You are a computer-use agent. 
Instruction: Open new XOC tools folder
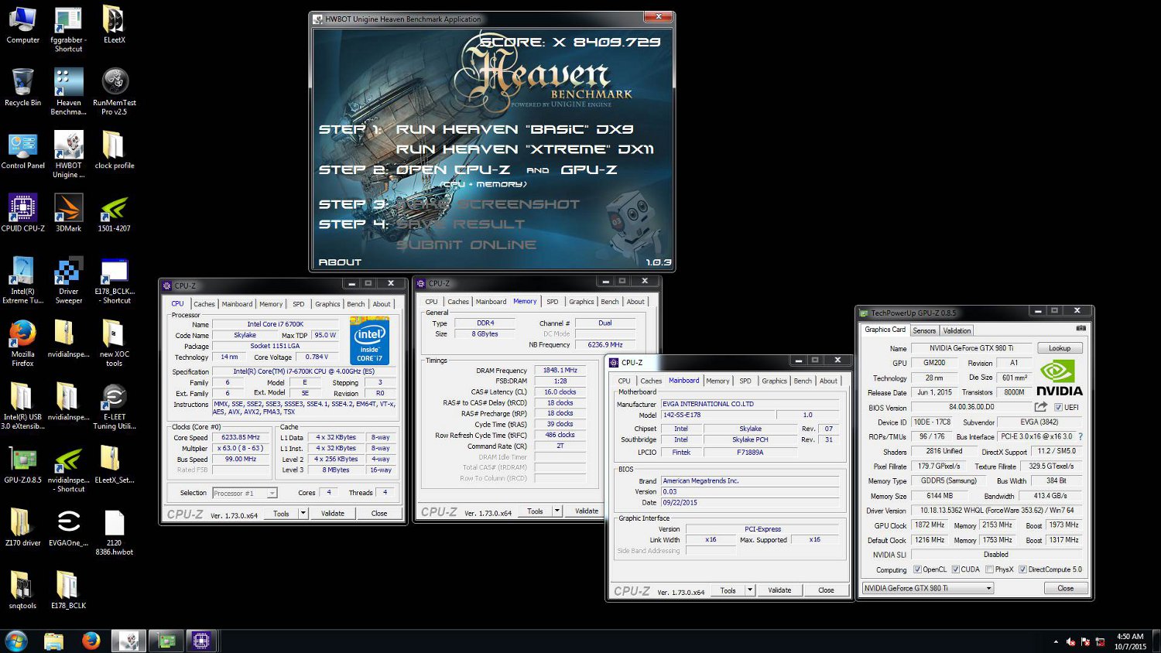(x=114, y=344)
